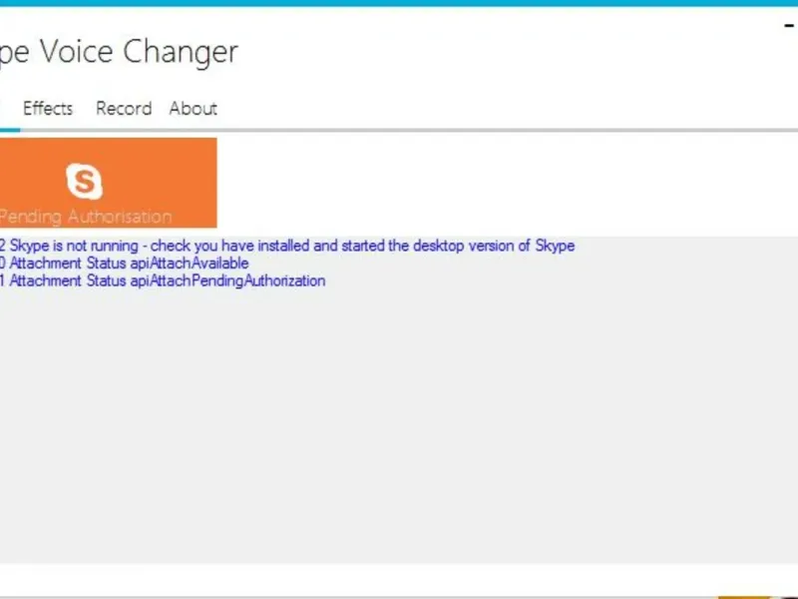Select the 'Skype is not running' log line
This screenshot has width=798, height=599.
pos(287,246)
